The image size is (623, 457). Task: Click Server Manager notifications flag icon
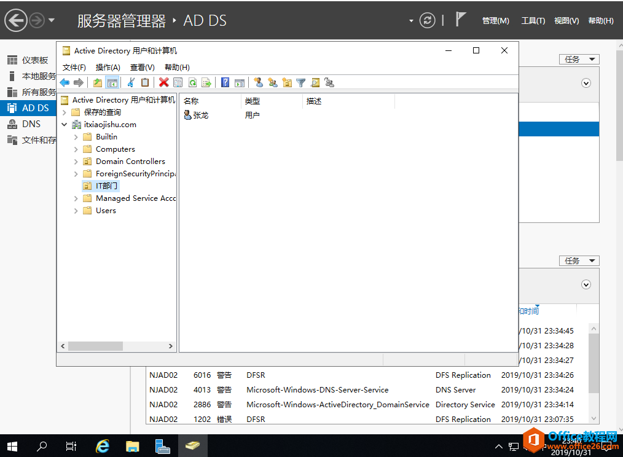point(460,19)
